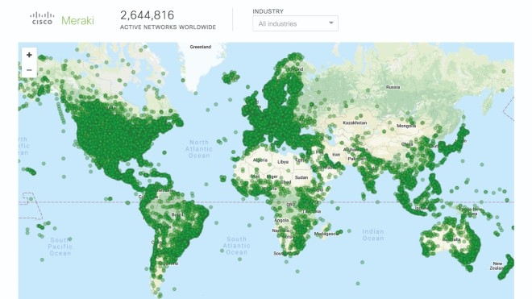Viewport: 532px width, 299px height.
Task: Click the INDUSTRY heading label
Action: pos(268,11)
